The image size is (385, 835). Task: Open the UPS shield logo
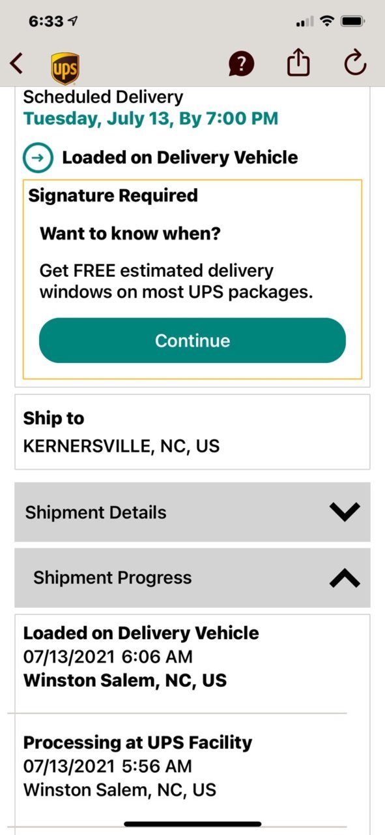(65, 69)
